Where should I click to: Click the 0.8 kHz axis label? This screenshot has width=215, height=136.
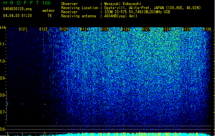click(x=3, y=95)
